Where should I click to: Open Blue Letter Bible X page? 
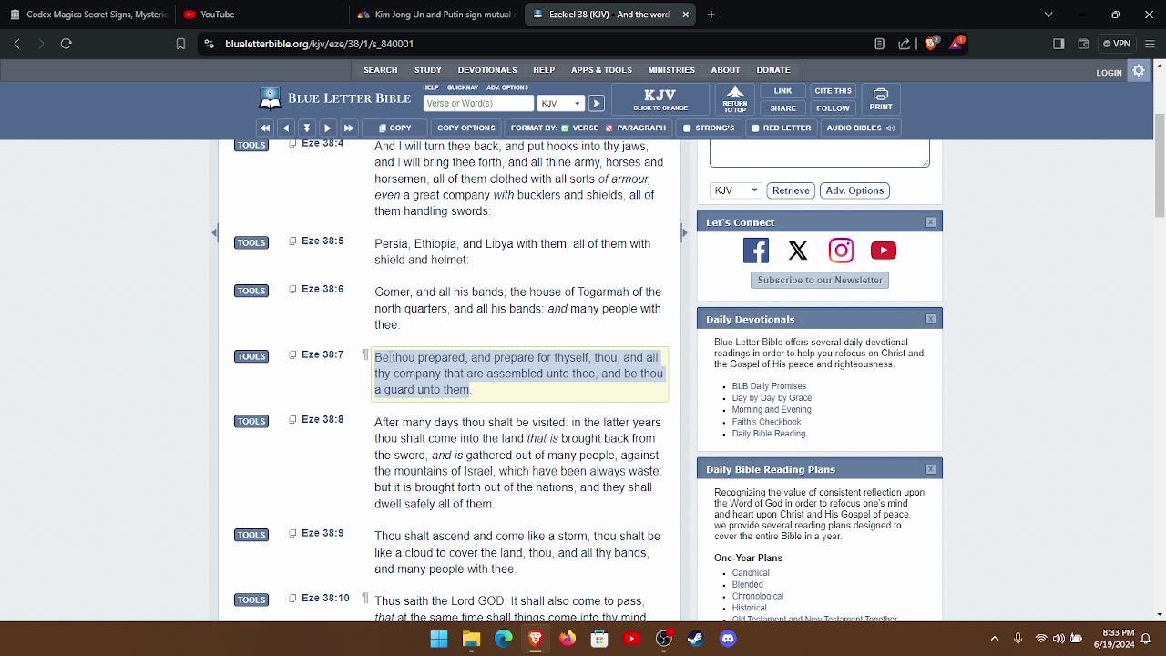point(798,251)
